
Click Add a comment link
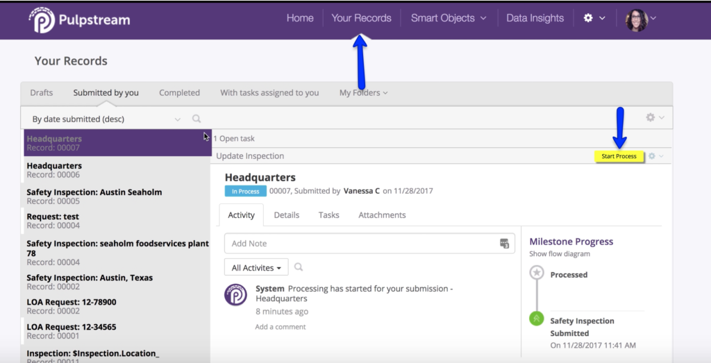coord(281,327)
